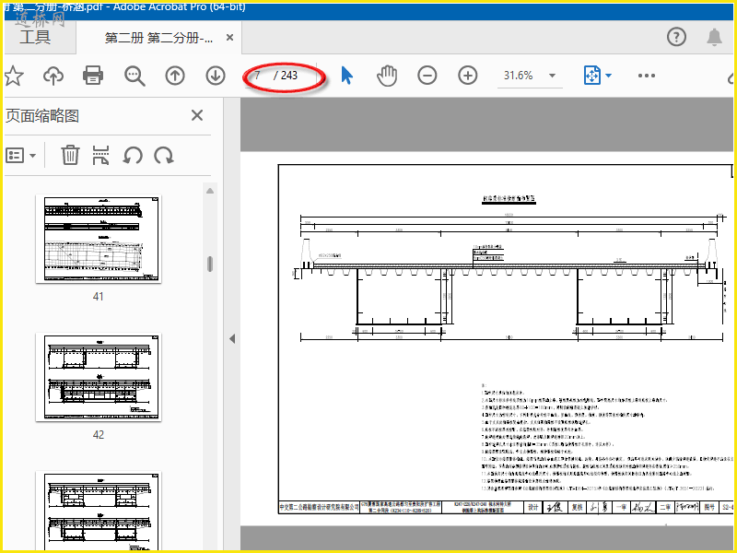Open the thumbnail options list menu
Image resolution: width=737 pixels, height=553 pixels.
coord(20,155)
